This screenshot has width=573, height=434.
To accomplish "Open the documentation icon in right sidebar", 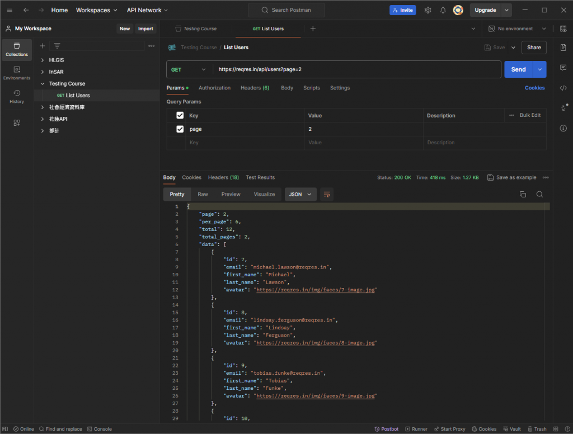I will (x=563, y=48).
